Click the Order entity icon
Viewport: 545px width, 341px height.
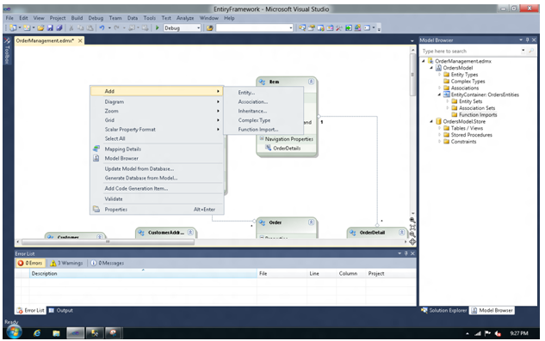coord(262,222)
